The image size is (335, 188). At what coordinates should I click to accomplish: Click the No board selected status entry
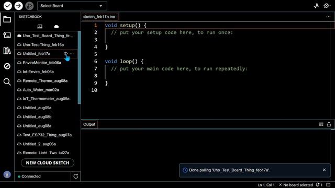296,185
